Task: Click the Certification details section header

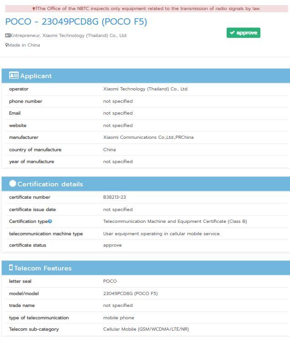Action: tap(145, 184)
